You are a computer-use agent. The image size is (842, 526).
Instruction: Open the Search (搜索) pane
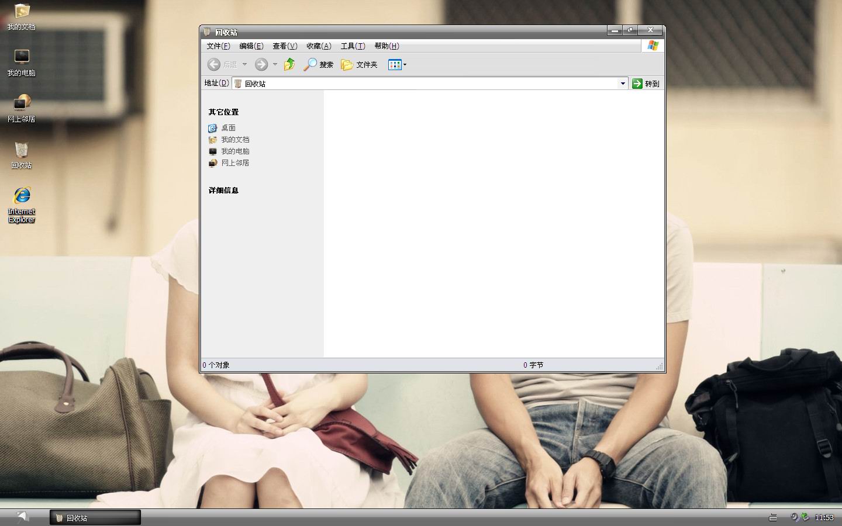click(319, 64)
